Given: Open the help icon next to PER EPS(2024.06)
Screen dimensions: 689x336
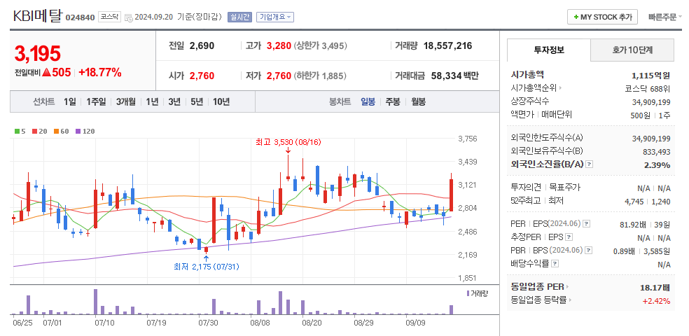Looking at the screenshot, I should point(587,224).
